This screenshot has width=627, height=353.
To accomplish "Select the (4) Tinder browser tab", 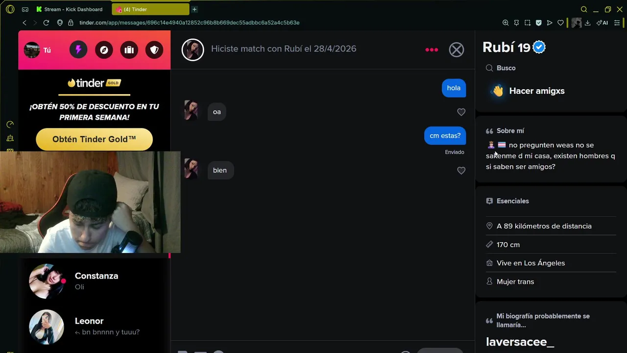I will pyautogui.click(x=150, y=9).
